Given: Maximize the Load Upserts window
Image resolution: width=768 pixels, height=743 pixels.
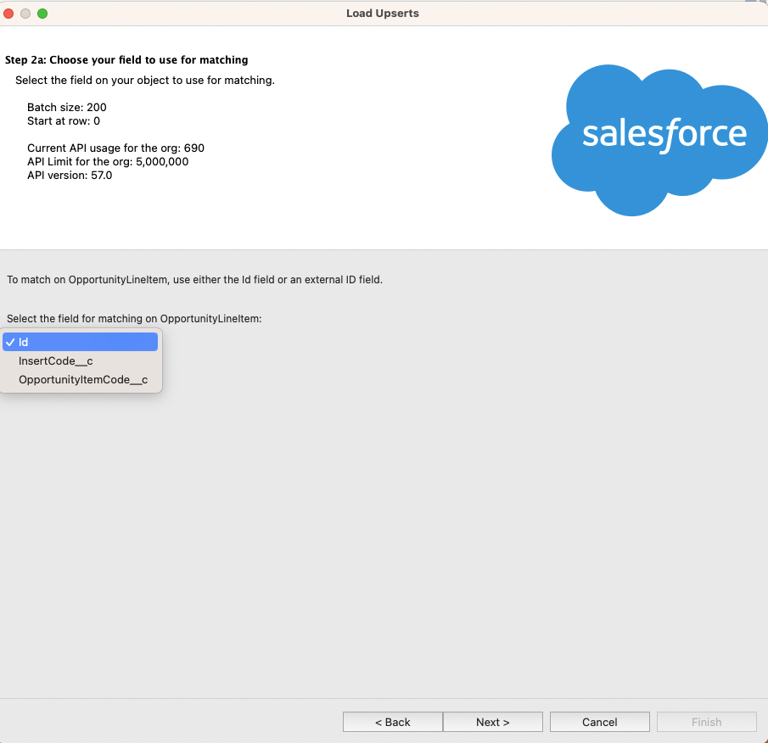Looking at the screenshot, I should point(42,14).
